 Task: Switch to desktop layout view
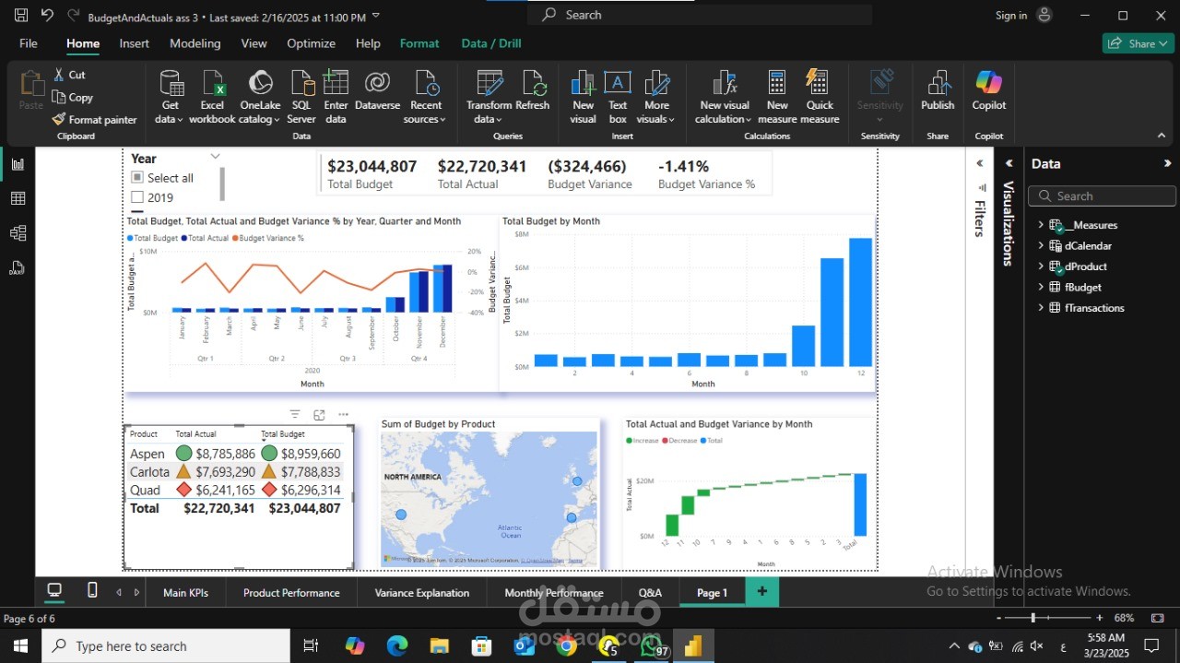click(54, 591)
